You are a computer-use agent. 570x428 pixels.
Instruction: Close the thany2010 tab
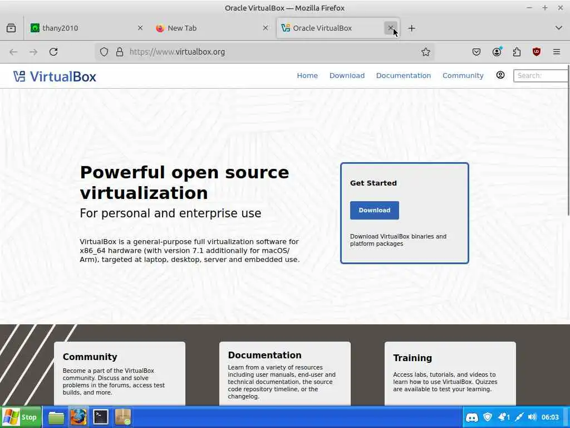click(x=140, y=28)
